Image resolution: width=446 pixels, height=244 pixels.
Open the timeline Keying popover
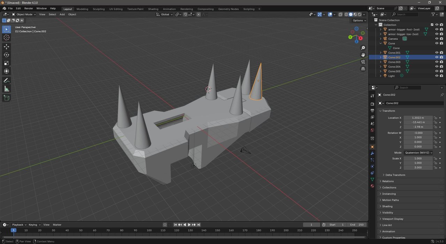[x=34, y=225]
